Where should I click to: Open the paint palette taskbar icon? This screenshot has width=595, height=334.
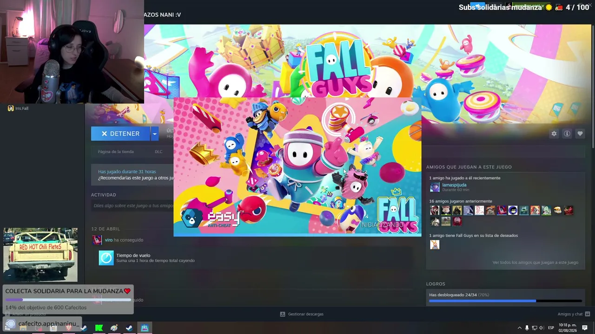click(x=114, y=328)
